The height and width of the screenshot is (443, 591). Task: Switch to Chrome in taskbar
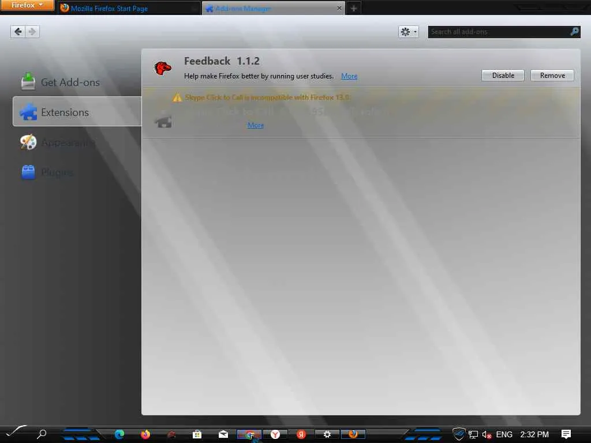(249, 434)
